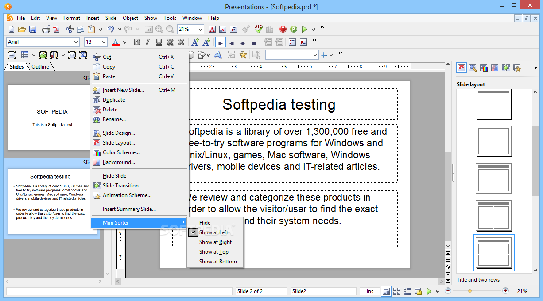Switch to the Outline tab
The width and height of the screenshot is (543, 301).
(x=40, y=67)
